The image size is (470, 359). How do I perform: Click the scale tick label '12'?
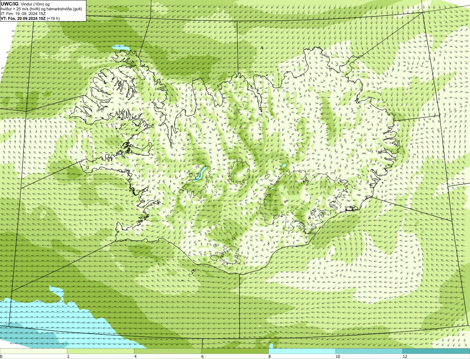[405, 356]
